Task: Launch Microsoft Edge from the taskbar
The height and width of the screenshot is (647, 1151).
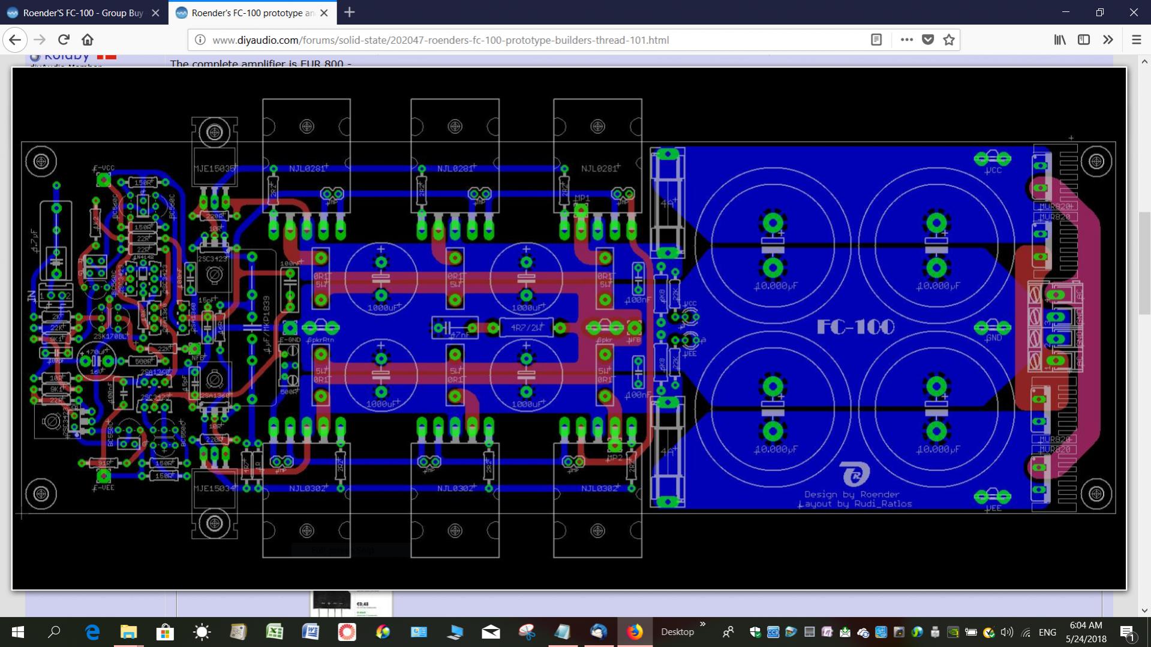Action: [92, 632]
